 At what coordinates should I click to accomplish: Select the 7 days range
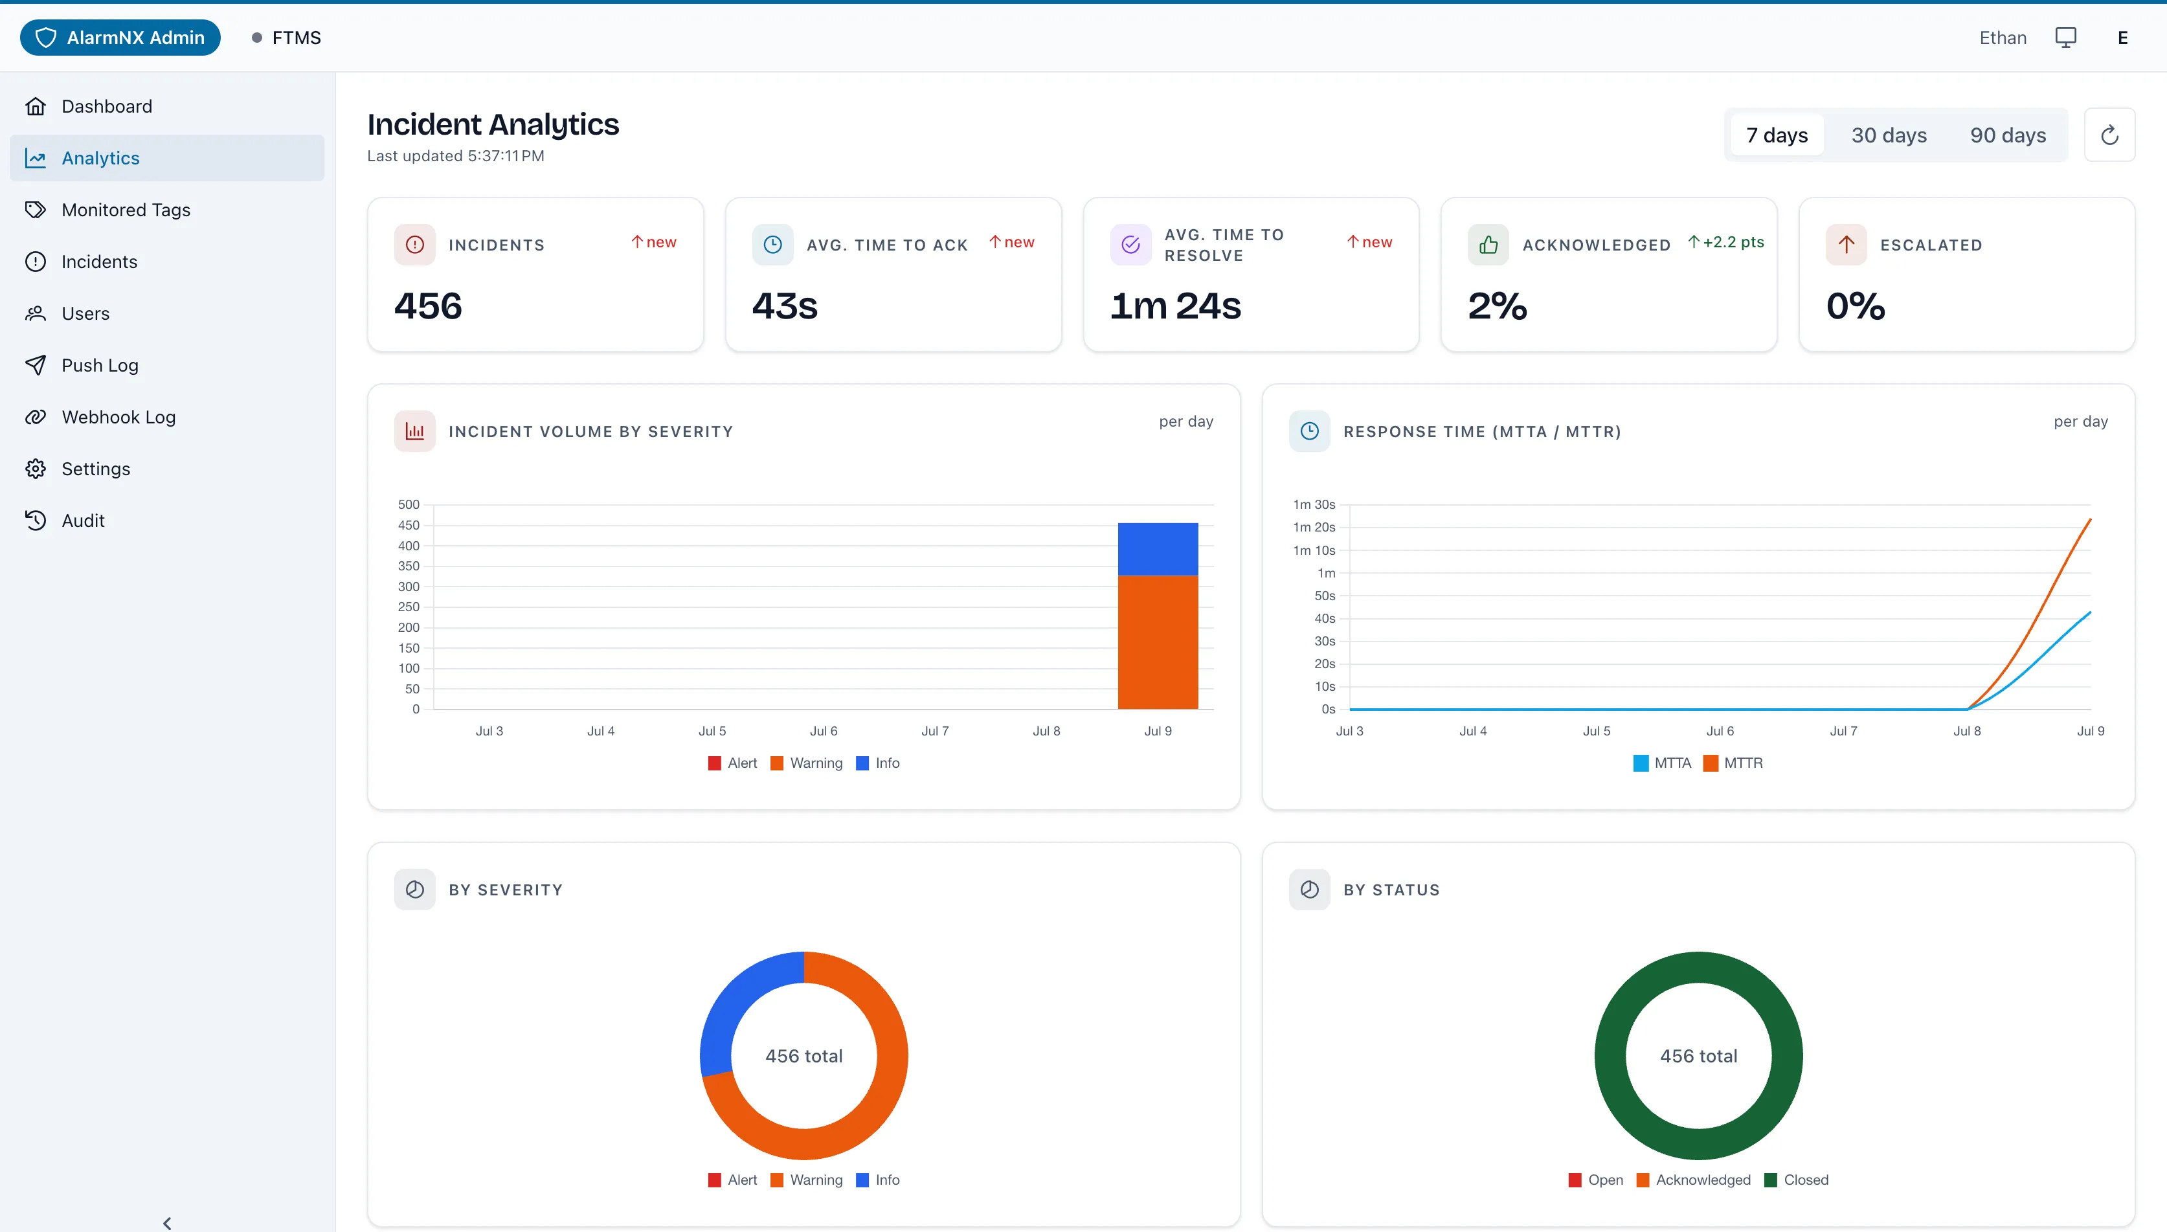(1777, 135)
